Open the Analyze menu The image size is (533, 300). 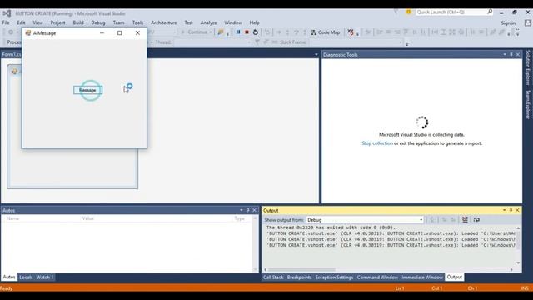click(208, 22)
